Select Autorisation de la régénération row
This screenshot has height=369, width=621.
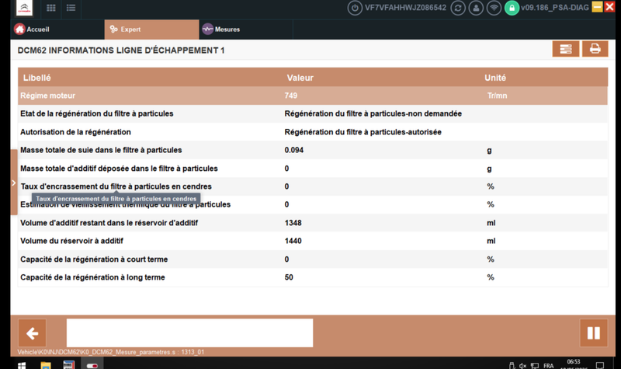pyautogui.click(x=313, y=132)
